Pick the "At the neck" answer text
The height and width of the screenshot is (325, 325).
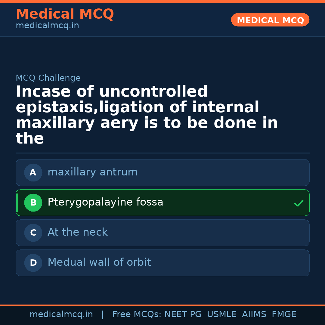[x=77, y=232]
